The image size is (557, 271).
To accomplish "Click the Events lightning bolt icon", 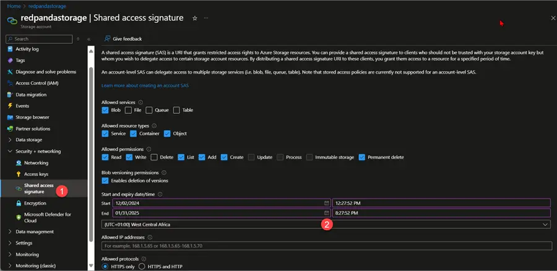I will (10, 106).
